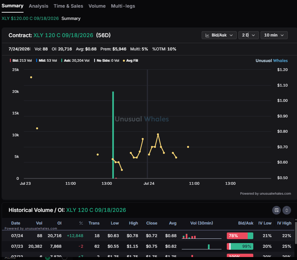The width and height of the screenshot is (297, 260).
Task: Click the %OTM: 10% stat
Action: pos(164,49)
